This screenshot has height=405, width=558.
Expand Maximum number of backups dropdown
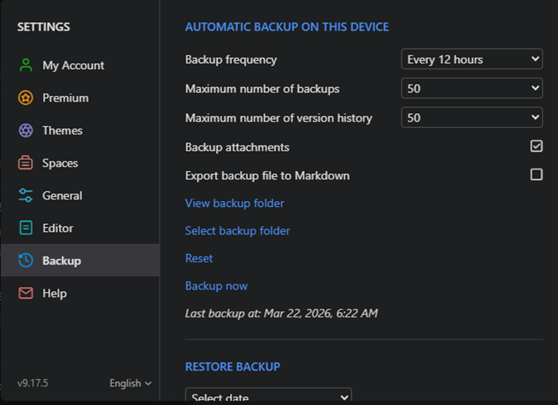pyautogui.click(x=471, y=88)
